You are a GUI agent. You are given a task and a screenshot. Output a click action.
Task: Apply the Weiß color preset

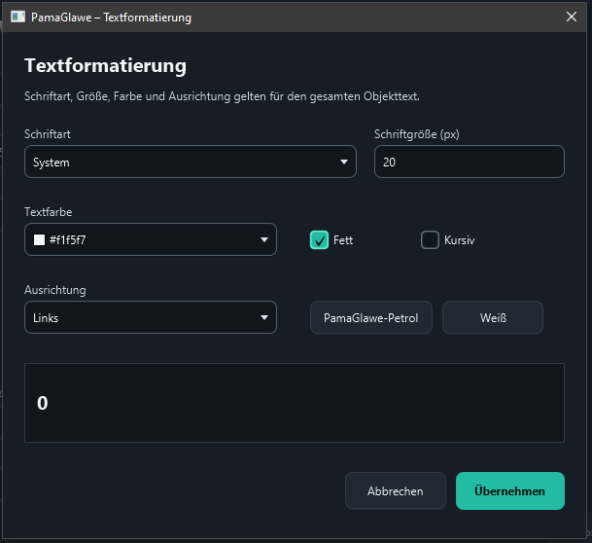click(493, 317)
